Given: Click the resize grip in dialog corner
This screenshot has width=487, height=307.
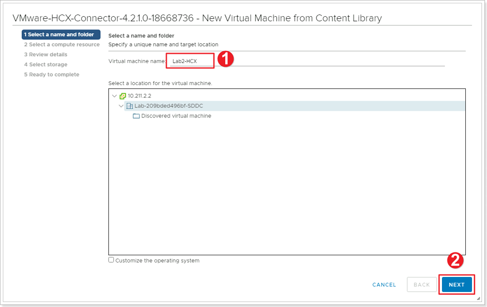Looking at the screenshot, I should click(478, 299).
